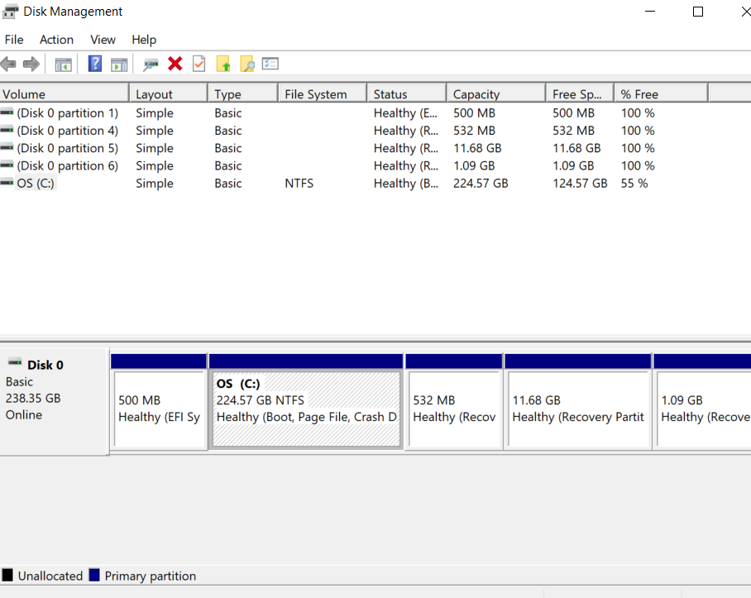The width and height of the screenshot is (751, 598).
Task: Open the blue Help question mark icon
Action: (95, 64)
